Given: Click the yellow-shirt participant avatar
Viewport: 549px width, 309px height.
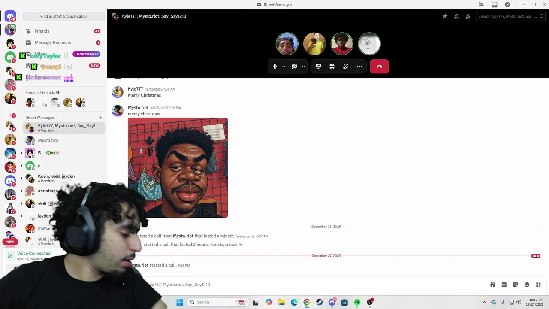Looking at the screenshot, I should [314, 44].
